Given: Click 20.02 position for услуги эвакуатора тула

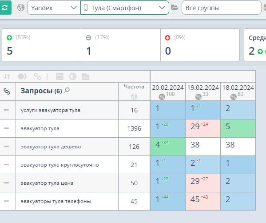Looking at the screenshot, I should pyautogui.click(x=168, y=110).
